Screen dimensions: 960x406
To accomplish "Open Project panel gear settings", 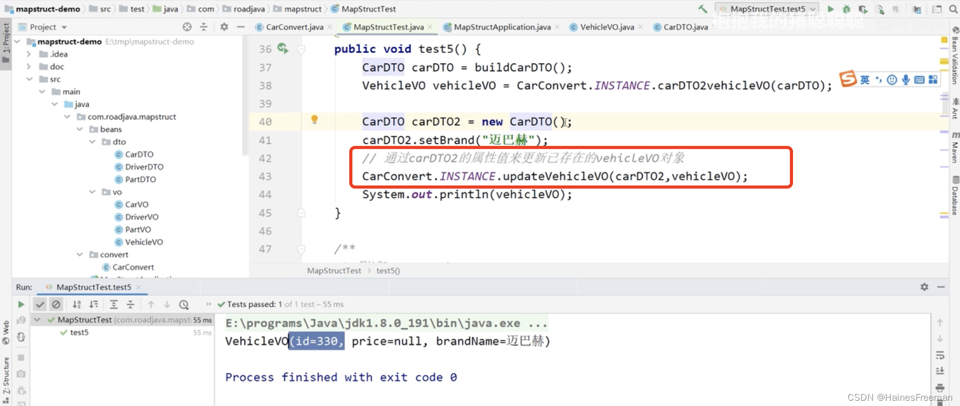I will click(224, 27).
